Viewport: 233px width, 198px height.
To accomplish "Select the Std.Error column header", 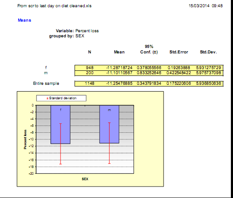I will pos(179,52).
